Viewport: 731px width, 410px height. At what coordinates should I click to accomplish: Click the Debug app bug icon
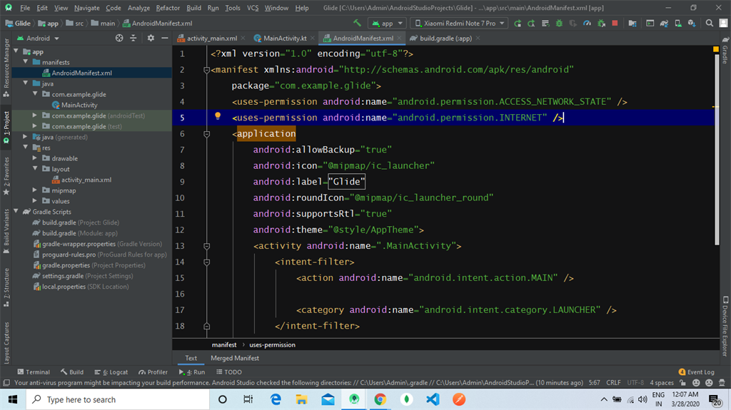[559, 23]
